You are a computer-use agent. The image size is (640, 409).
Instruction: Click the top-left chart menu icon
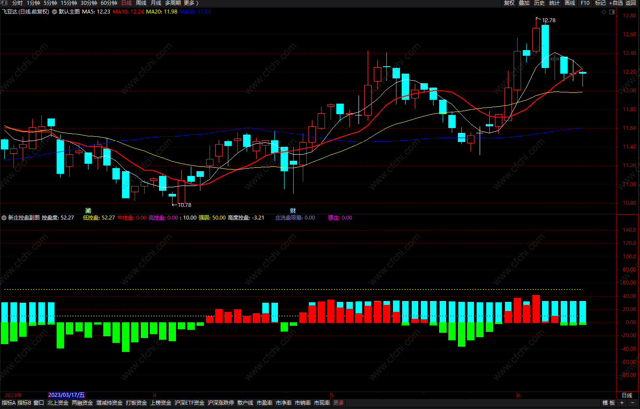tap(5, 3)
